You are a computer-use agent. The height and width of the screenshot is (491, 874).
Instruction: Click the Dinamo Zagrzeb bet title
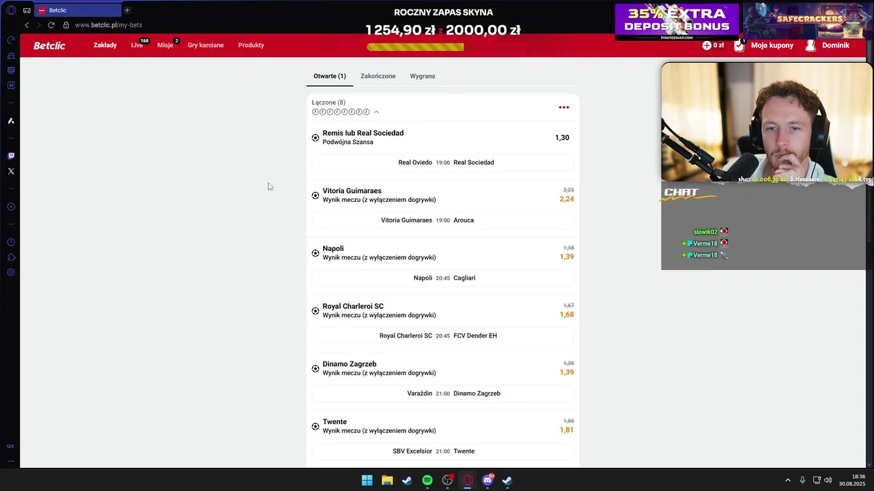click(350, 364)
